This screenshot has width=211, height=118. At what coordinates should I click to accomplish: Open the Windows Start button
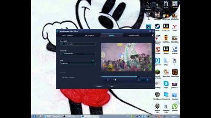pyautogui.click(x=34, y=116)
